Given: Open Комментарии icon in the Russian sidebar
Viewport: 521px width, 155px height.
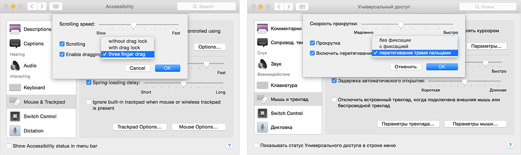Looking at the screenshot, I should [x=262, y=29].
